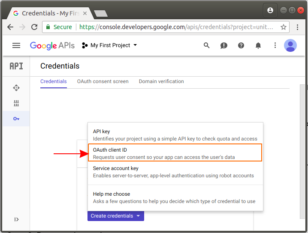
Task: Minimize the browser window
Action: click(x=283, y=10)
